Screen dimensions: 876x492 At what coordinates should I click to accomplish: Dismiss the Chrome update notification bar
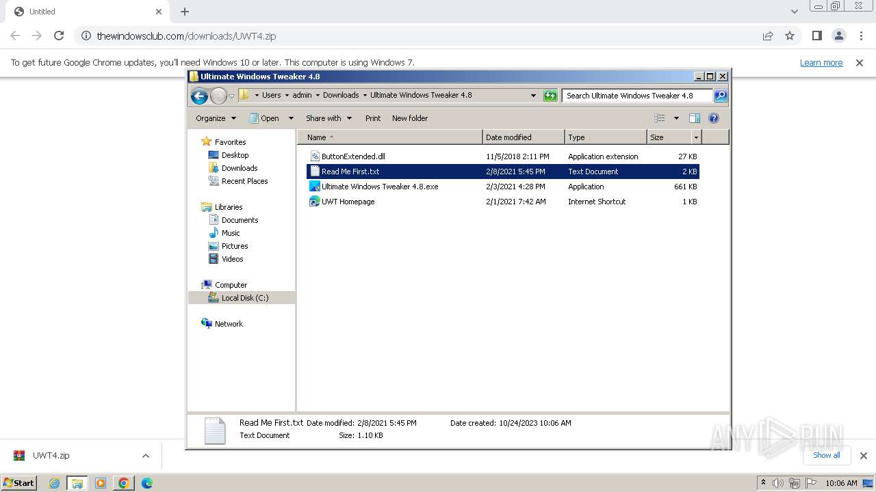pyautogui.click(x=859, y=62)
